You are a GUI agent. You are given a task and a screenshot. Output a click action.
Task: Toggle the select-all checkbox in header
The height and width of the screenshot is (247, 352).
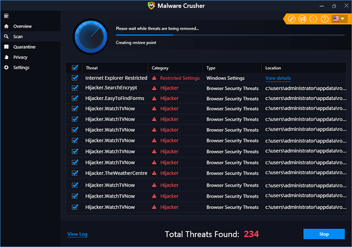75,68
